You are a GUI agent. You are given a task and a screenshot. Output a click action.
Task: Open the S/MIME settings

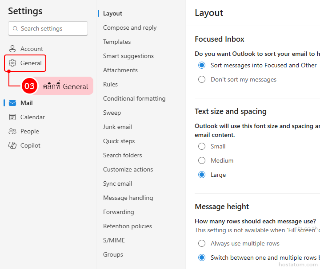(114, 240)
